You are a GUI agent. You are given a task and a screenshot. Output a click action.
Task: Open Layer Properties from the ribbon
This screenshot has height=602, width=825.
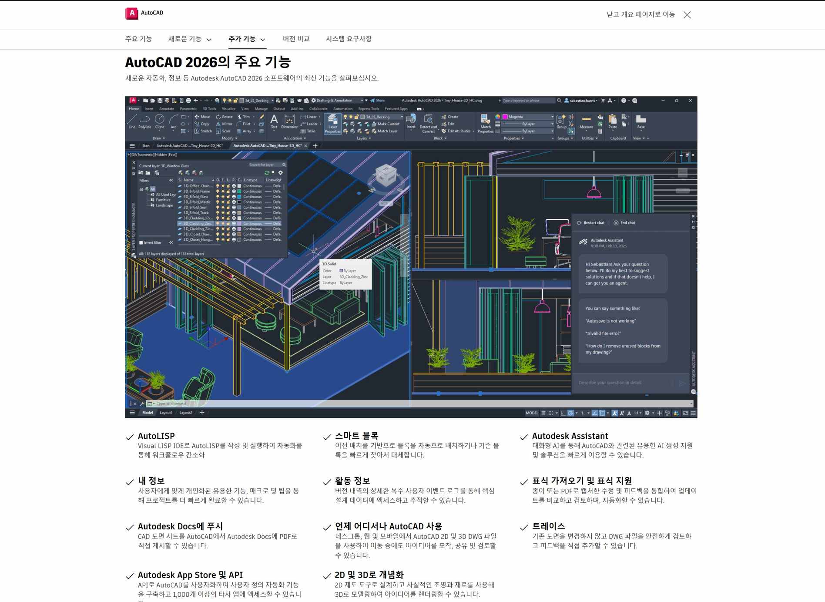(332, 124)
